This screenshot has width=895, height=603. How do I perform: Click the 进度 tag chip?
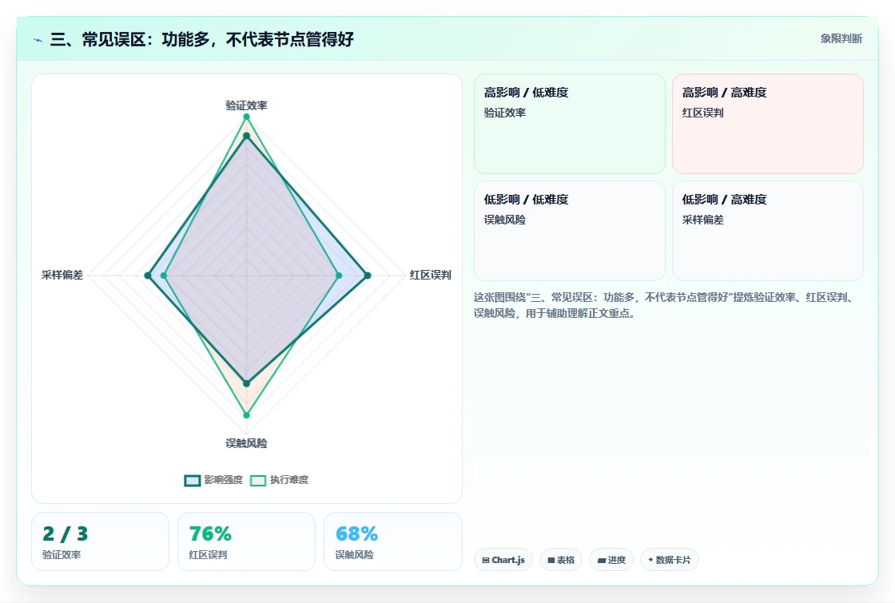click(x=611, y=560)
